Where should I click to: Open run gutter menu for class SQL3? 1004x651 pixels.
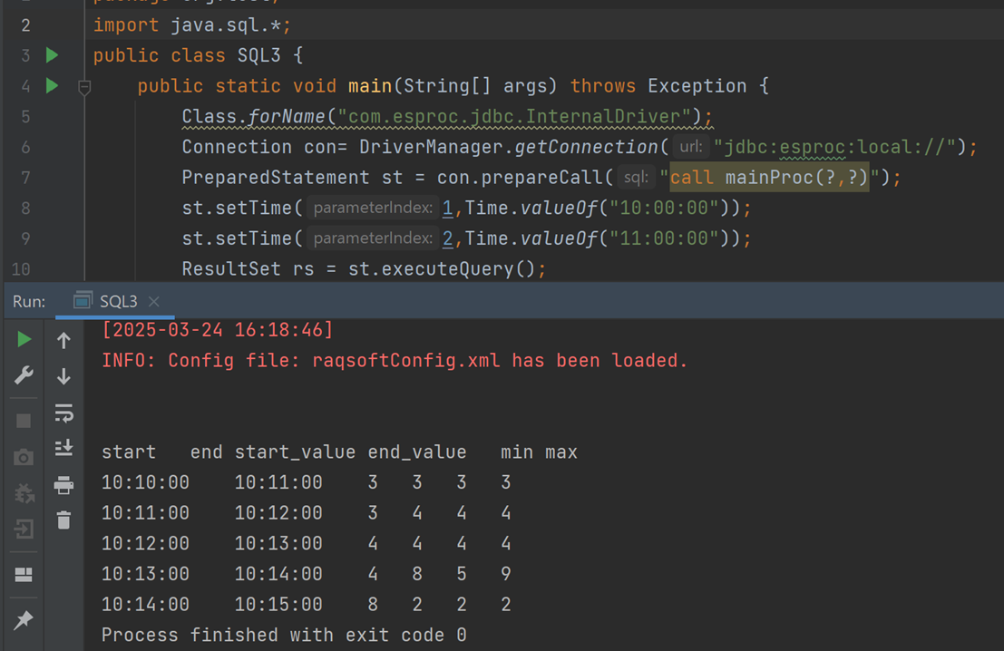pos(52,55)
